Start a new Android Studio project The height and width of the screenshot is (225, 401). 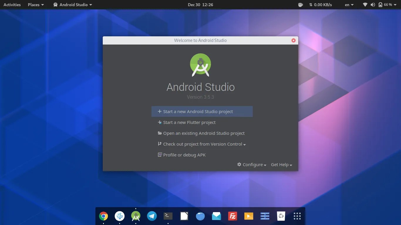[x=202, y=112]
